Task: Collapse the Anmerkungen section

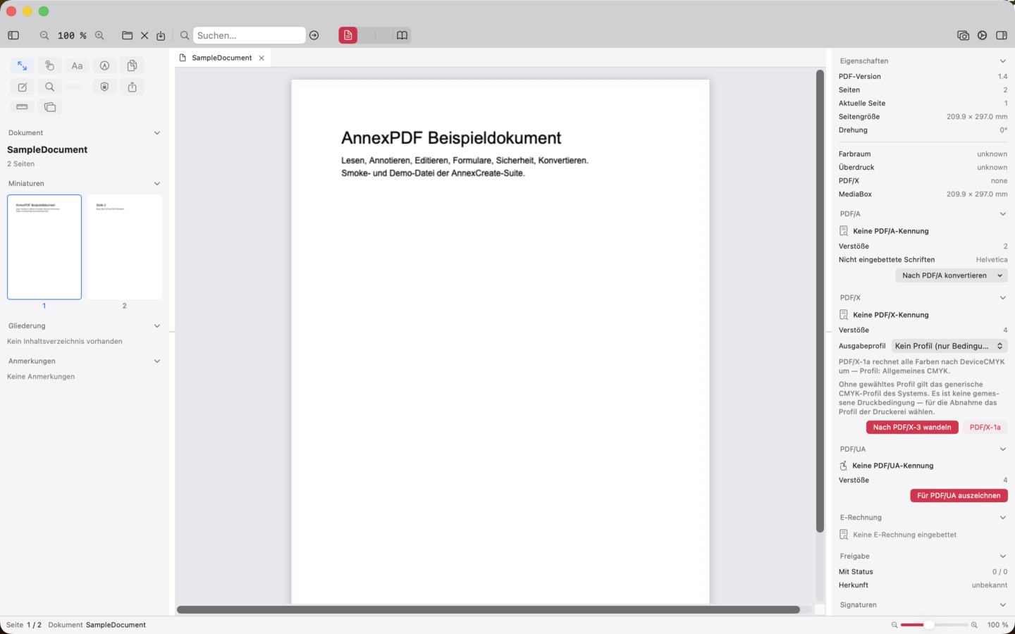Action: pyautogui.click(x=157, y=361)
